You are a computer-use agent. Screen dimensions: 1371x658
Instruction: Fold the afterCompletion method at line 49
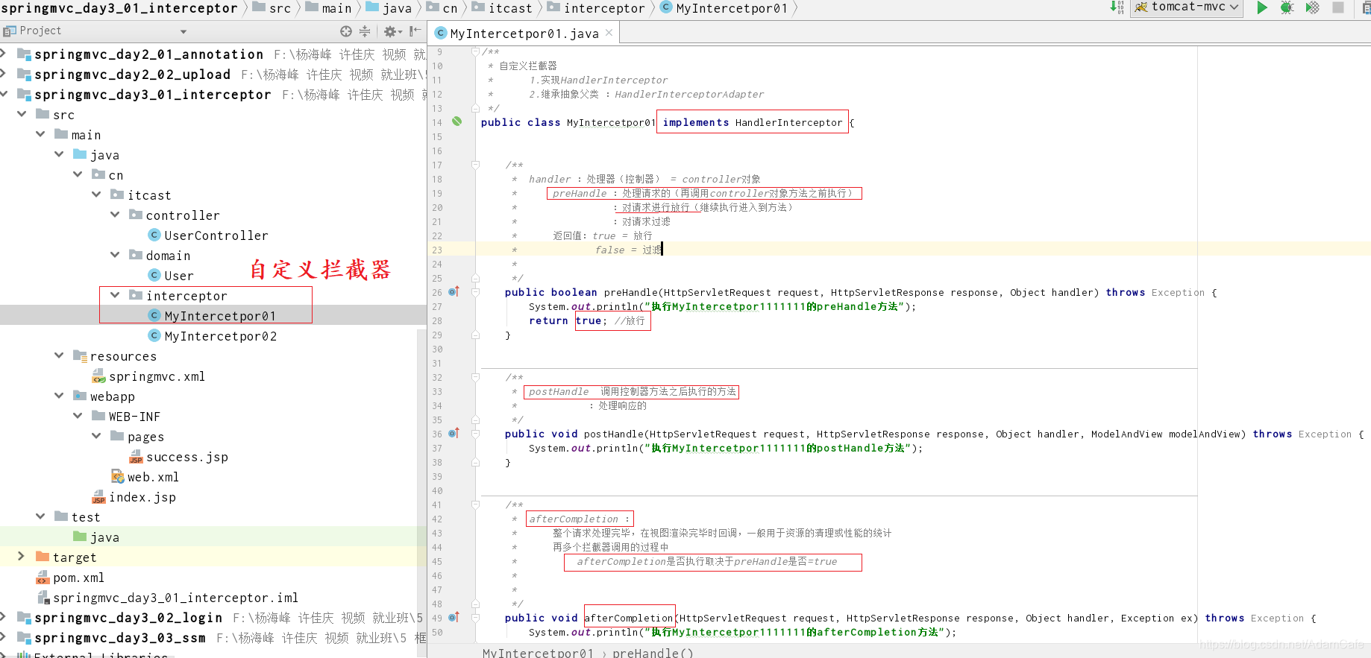[x=475, y=618]
